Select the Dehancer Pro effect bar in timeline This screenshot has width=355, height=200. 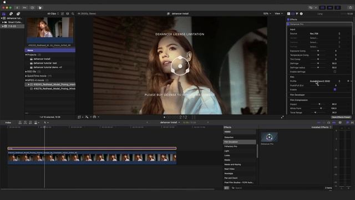[92, 148]
